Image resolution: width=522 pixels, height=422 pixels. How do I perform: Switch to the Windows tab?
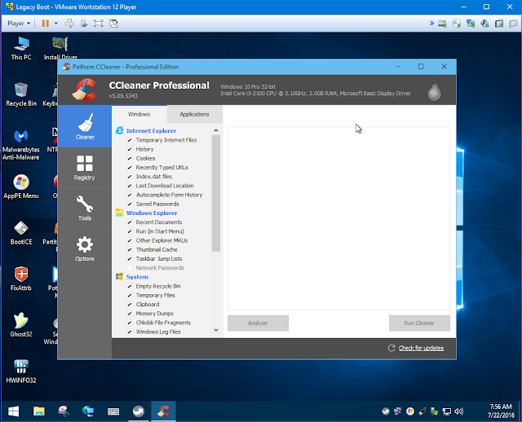click(139, 114)
